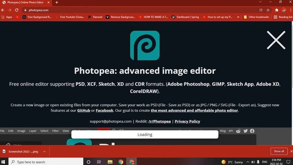Click the Facebook icon in the menu bar
The image size is (293, 165).
pyautogui.click(x=252, y=131)
